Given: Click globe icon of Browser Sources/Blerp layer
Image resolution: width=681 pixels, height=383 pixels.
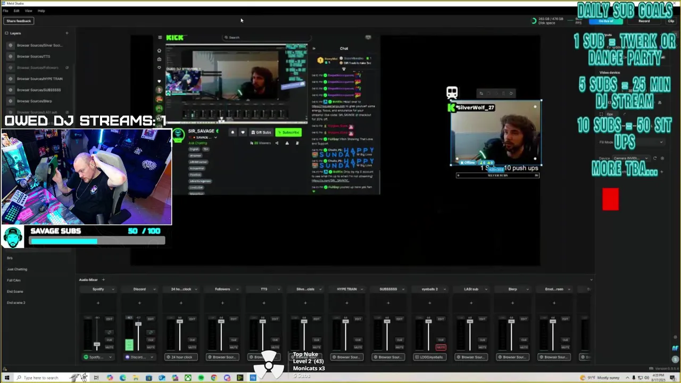Looking at the screenshot, I should (x=10, y=101).
